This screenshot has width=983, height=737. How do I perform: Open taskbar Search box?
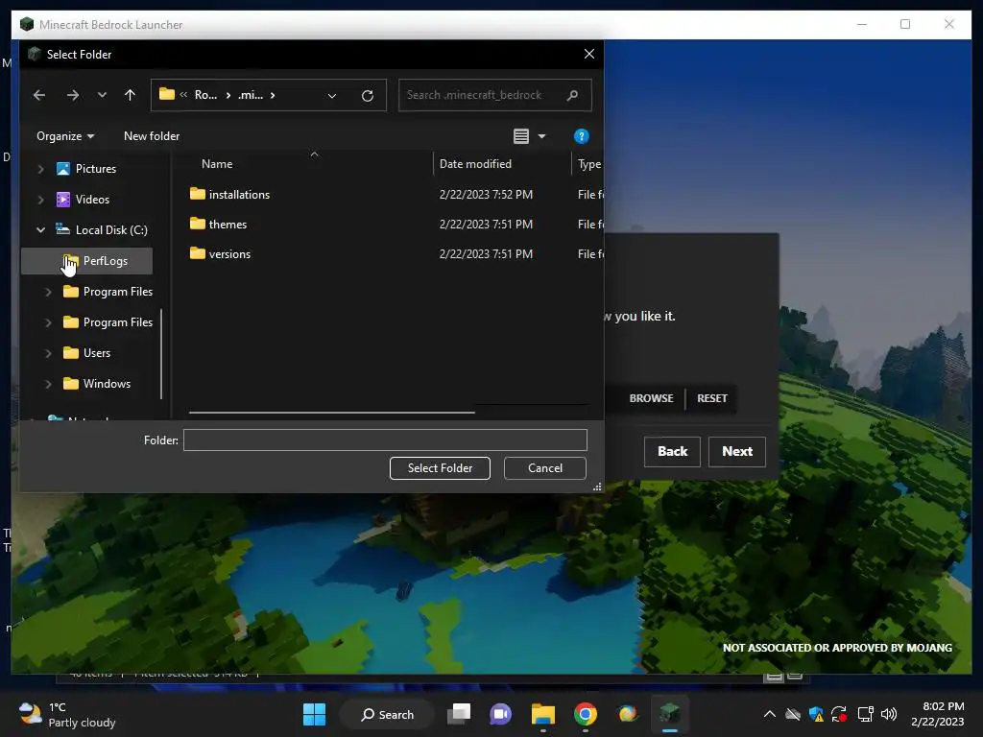click(388, 714)
